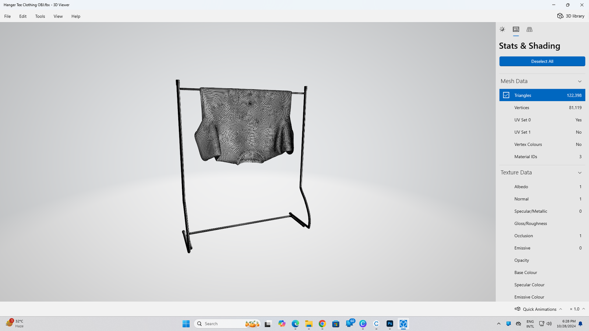Show hidden system tray icons
This screenshot has width=589, height=331.
pyautogui.click(x=499, y=324)
